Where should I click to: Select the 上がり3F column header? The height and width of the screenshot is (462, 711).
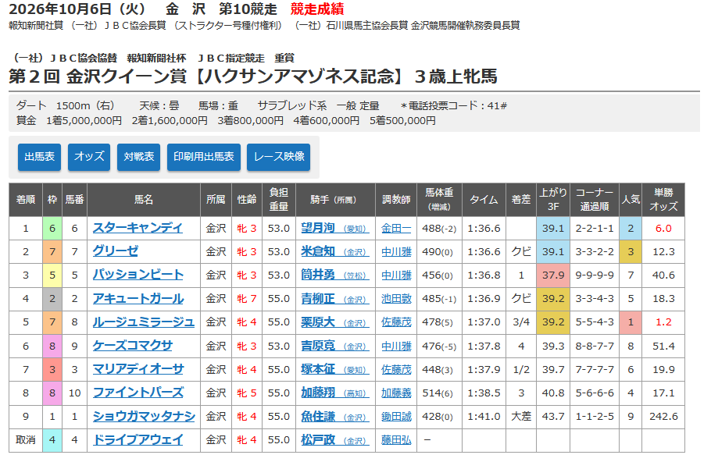[x=552, y=200]
